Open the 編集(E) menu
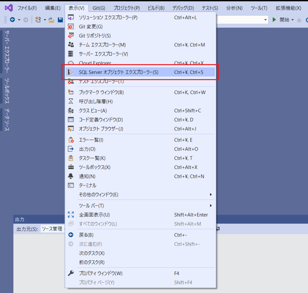 click(53, 8)
